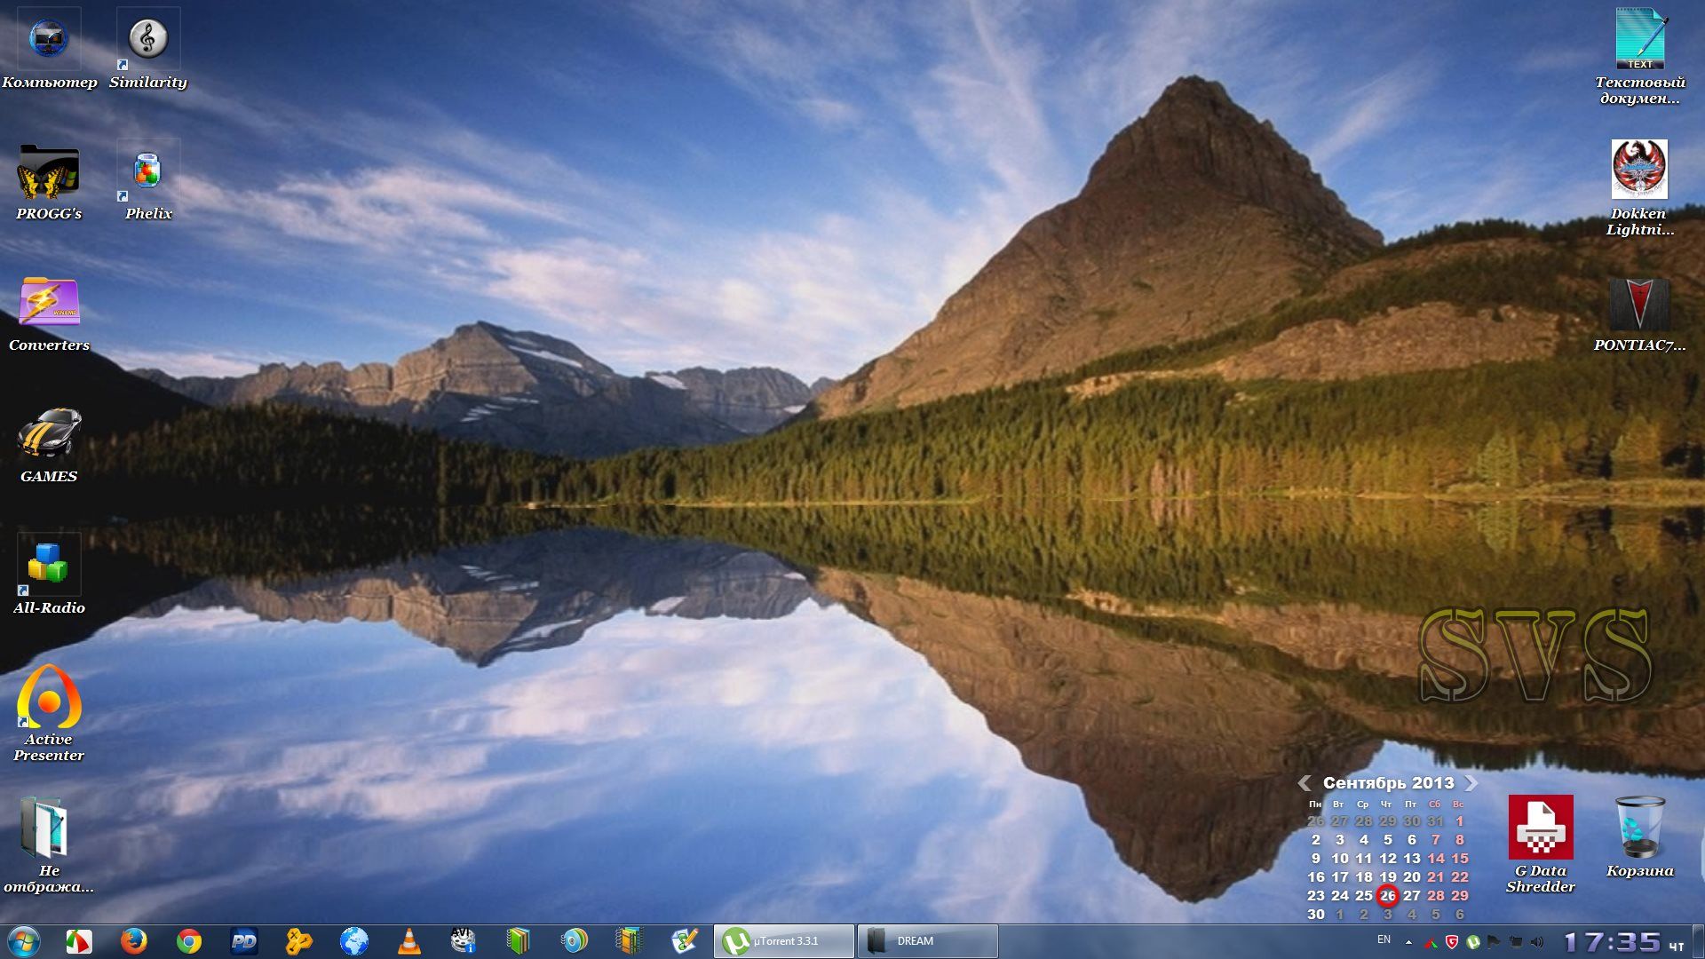
Task: Select the G Data Shredder icon
Action: click(1541, 844)
